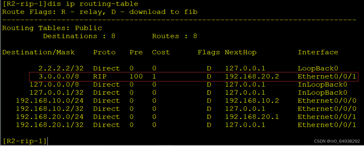Click the 'Pre' column header

click(x=136, y=52)
